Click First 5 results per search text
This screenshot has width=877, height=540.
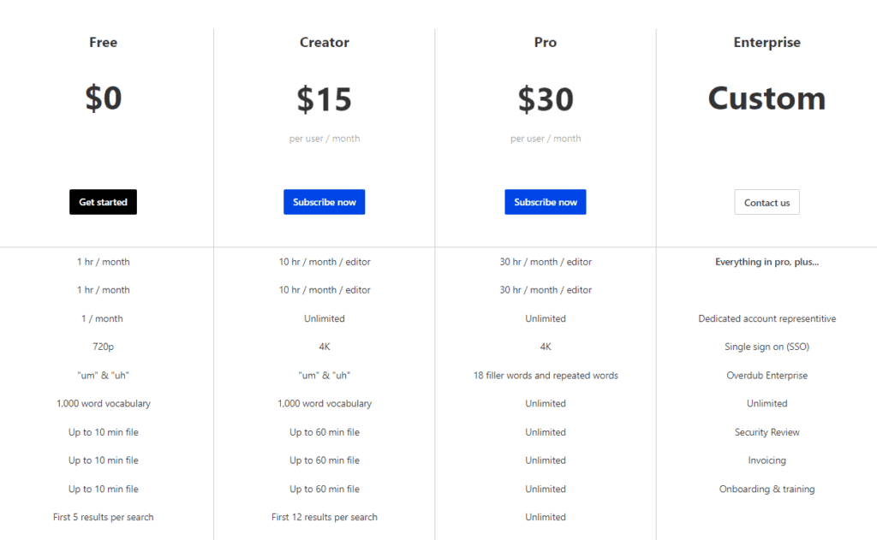coord(103,517)
